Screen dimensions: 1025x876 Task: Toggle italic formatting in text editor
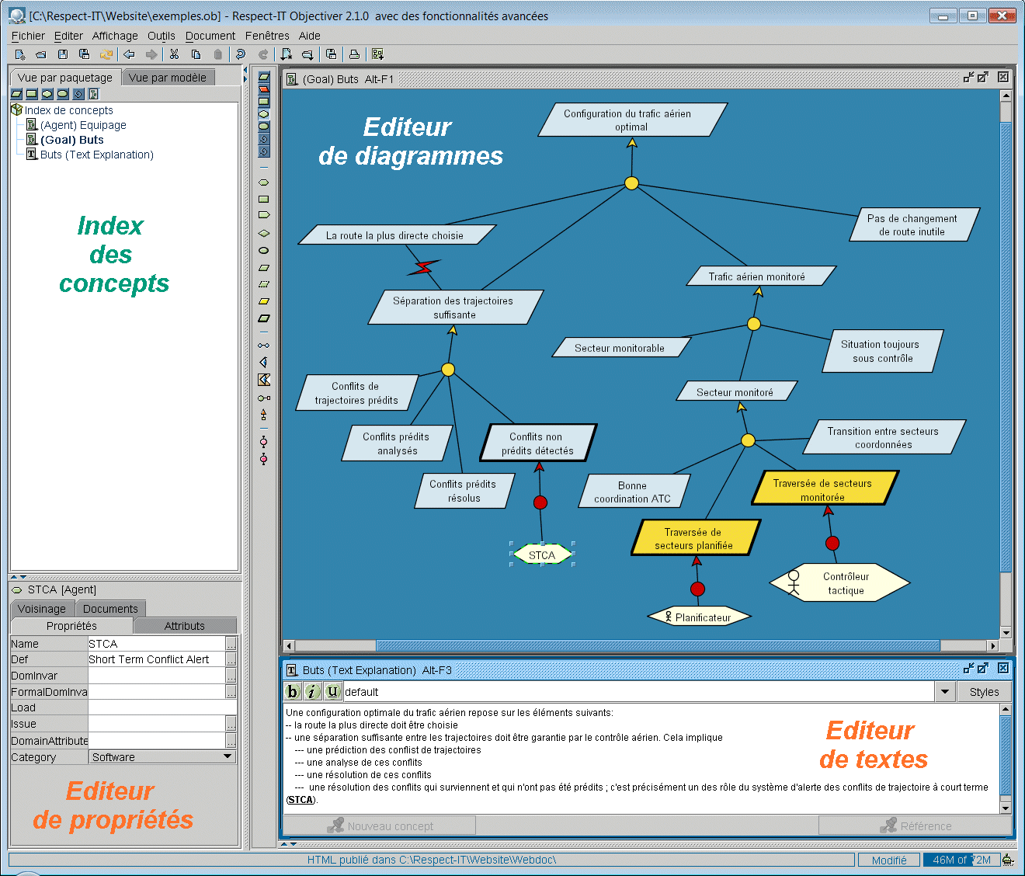coord(312,692)
